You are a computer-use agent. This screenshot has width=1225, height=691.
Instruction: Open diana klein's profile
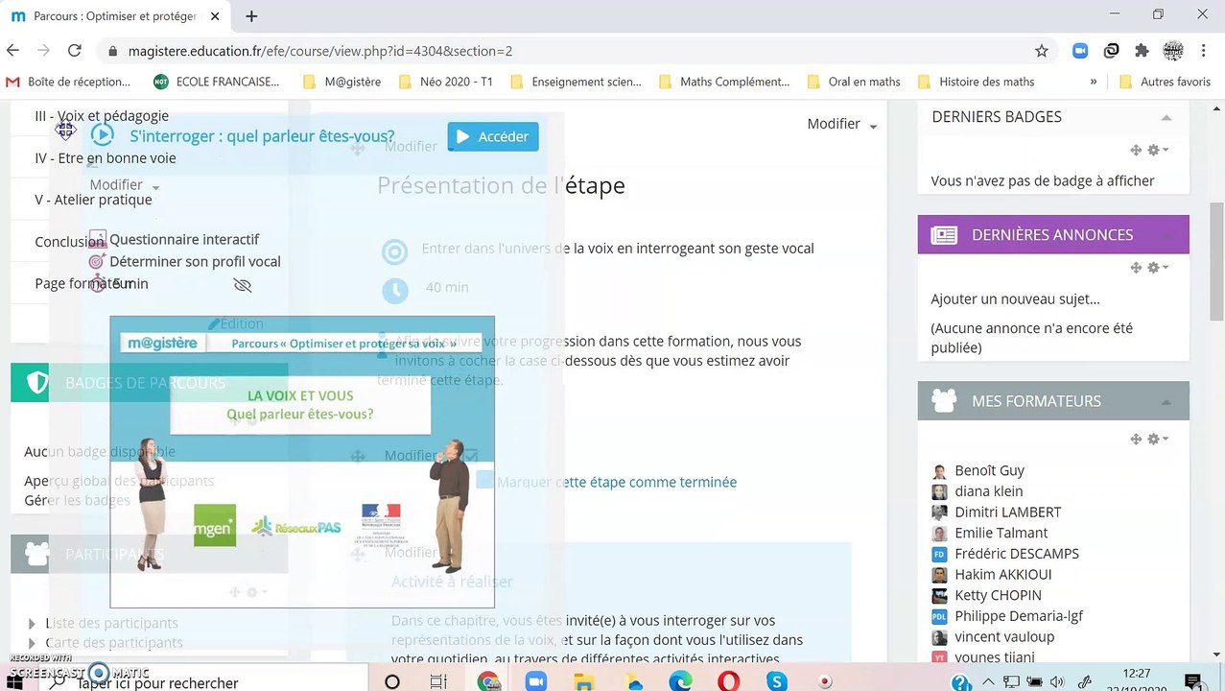[x=988, y=491]
